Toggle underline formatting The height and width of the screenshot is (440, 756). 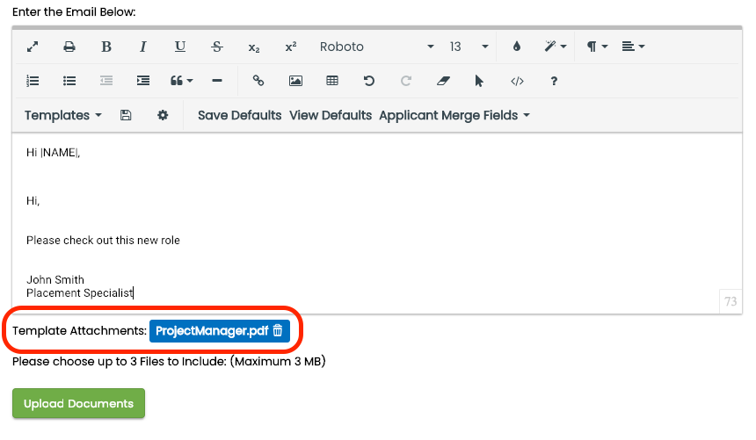180,47
